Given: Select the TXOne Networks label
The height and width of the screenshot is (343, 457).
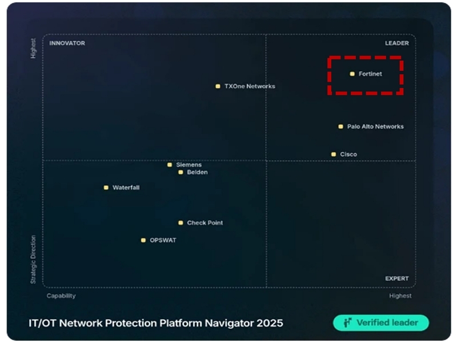Looking at the screenshot, I should click(x=250, y=86).
